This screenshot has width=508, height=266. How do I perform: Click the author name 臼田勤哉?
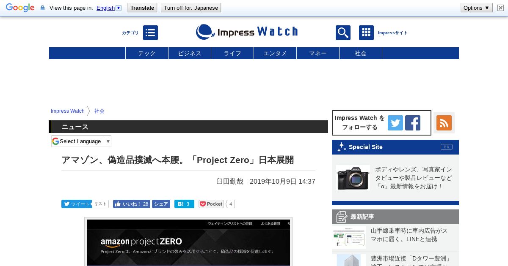[x=230, y=181]
